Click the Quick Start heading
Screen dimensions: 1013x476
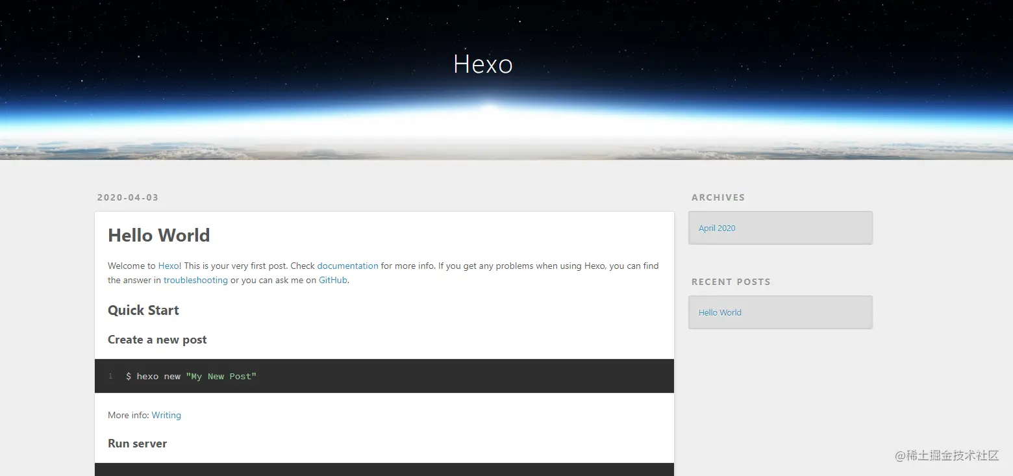[144, 310]
